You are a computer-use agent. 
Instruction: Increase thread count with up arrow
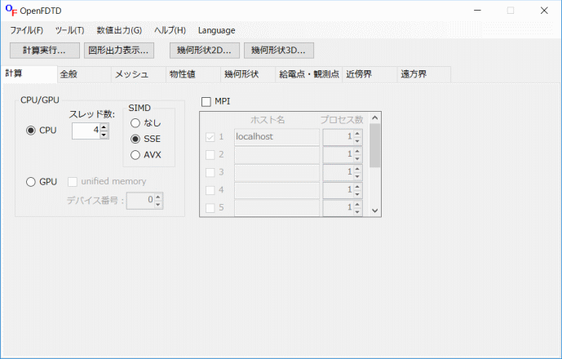(x=104, y=127)
